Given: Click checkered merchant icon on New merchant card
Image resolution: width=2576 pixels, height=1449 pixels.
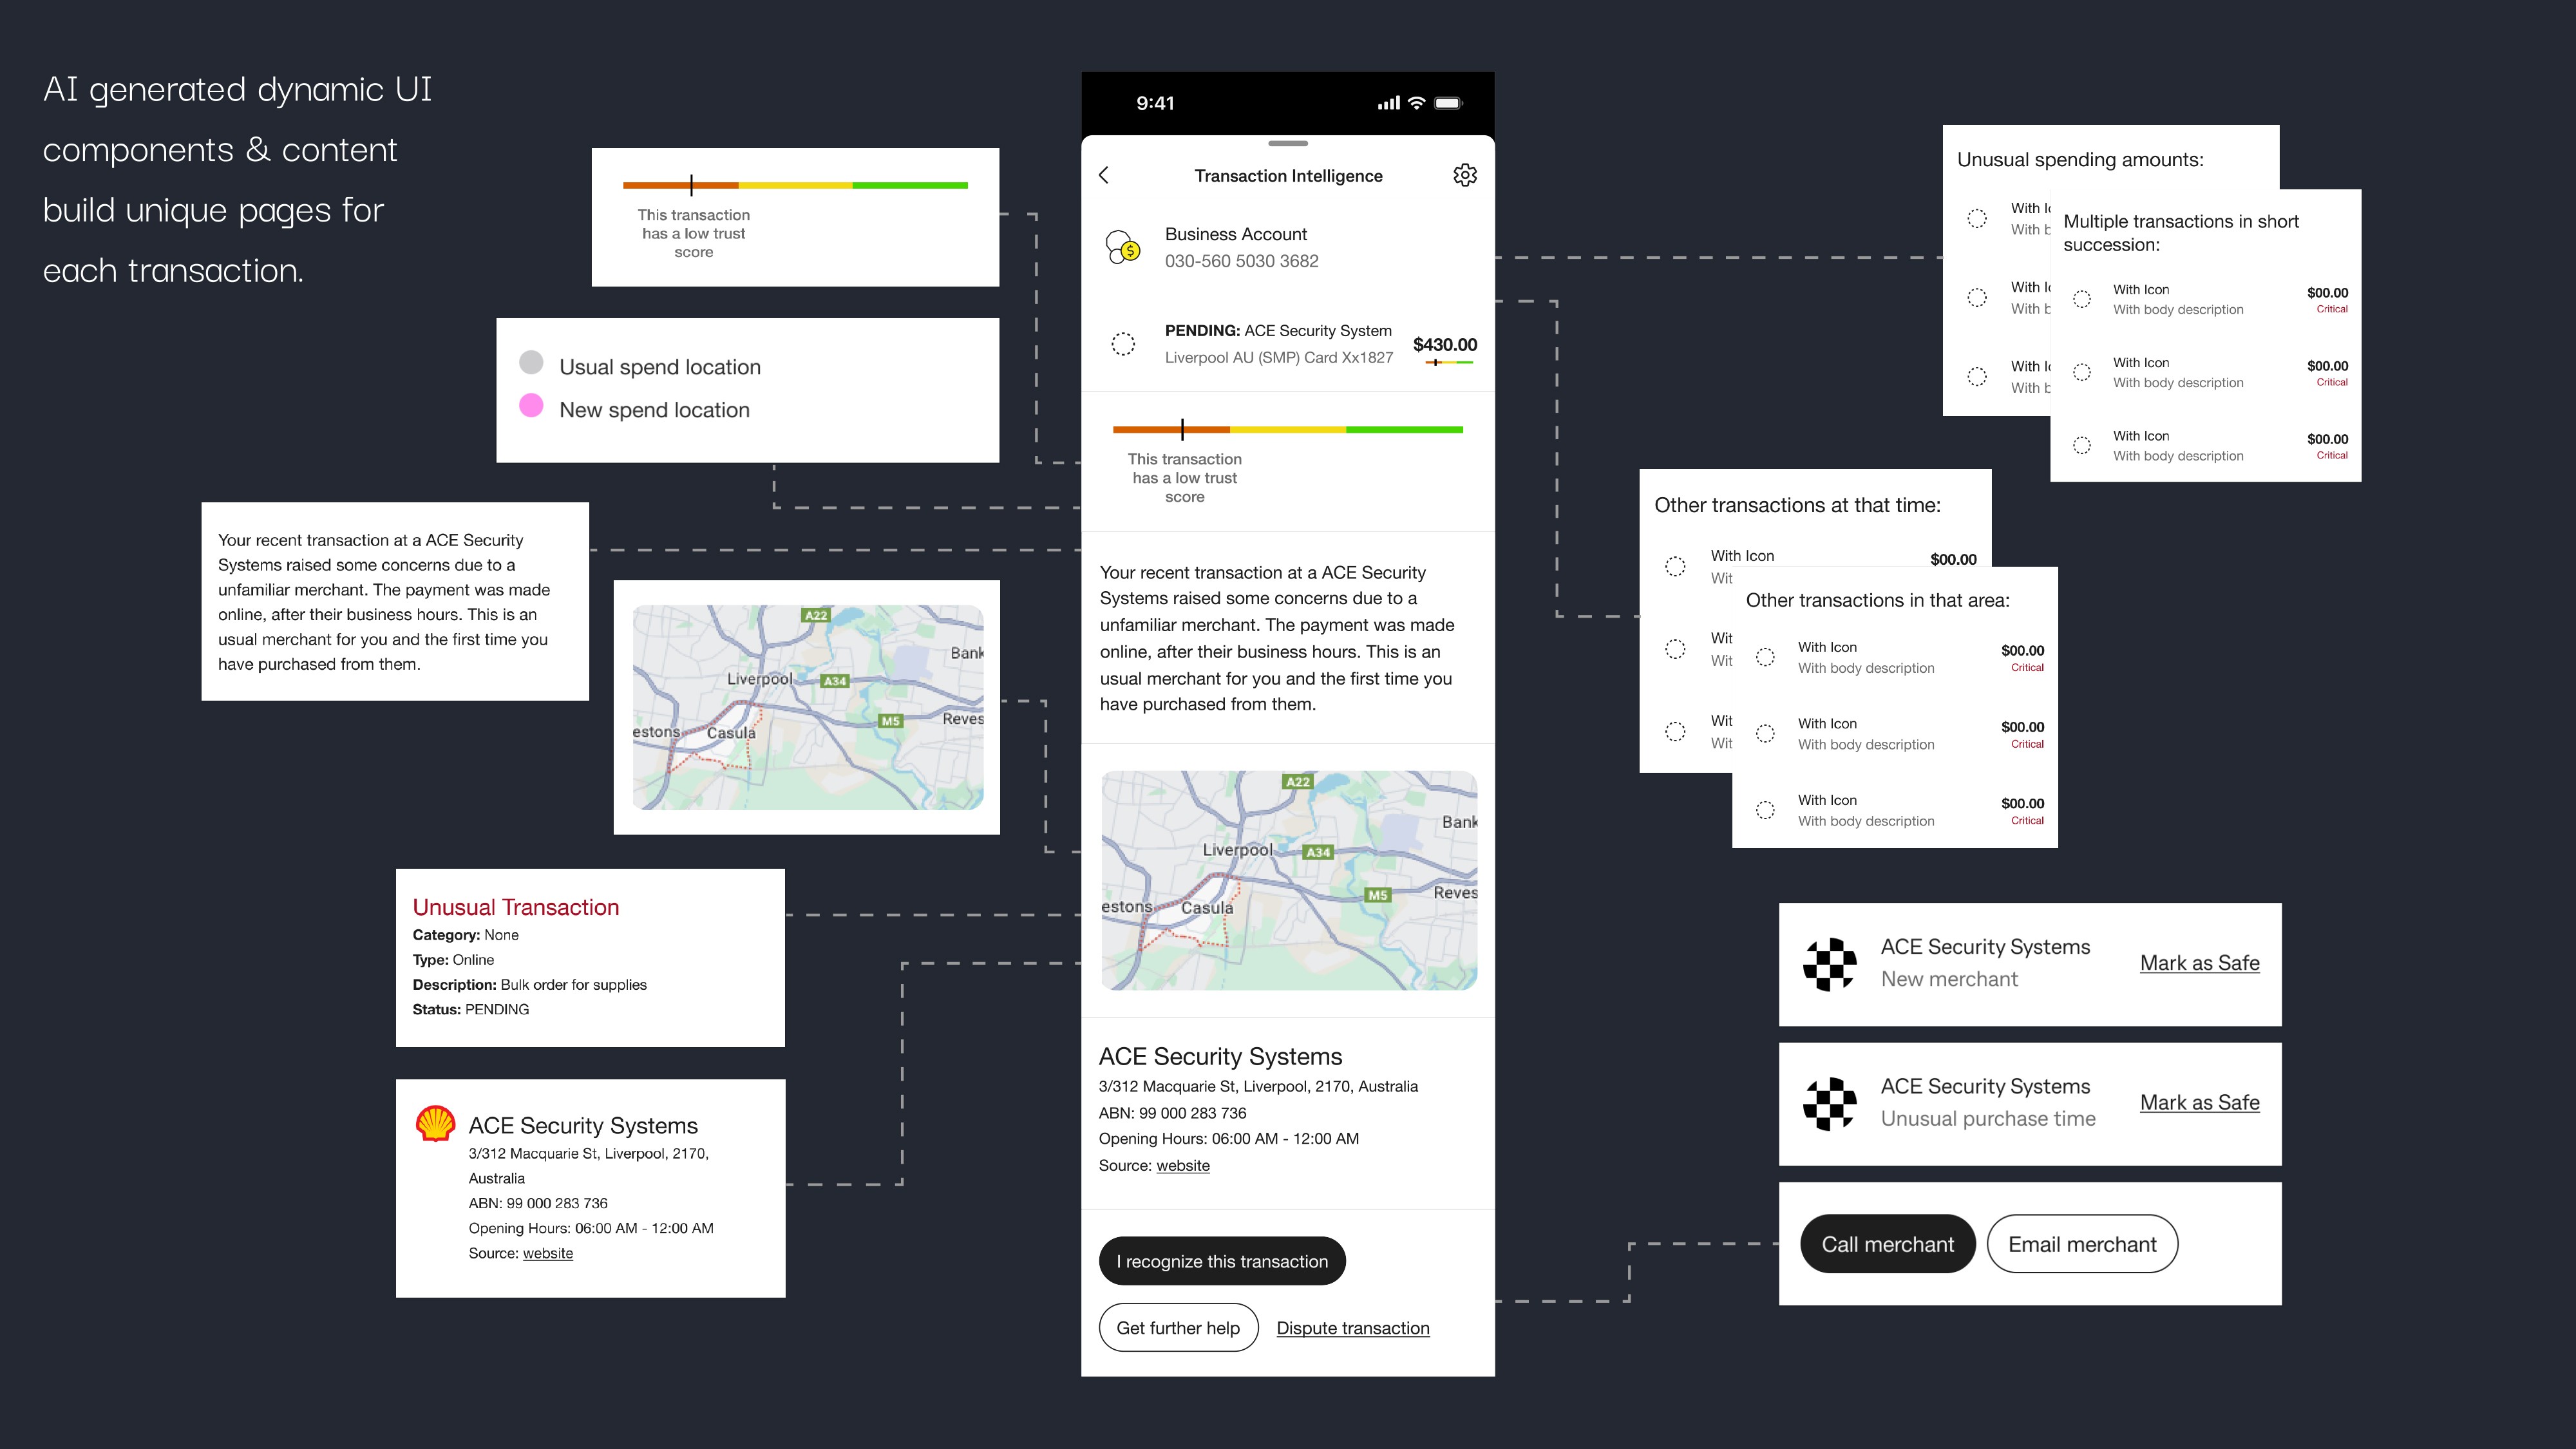Looking at the screenshot, I should pos(1829,964).
